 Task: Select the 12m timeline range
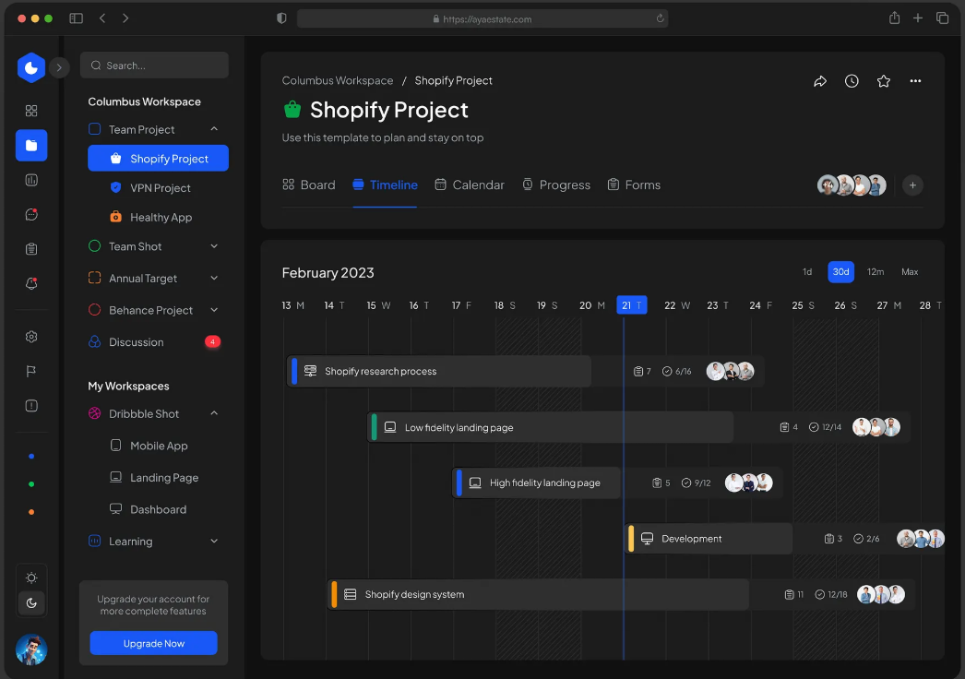(x=876, y=272)
